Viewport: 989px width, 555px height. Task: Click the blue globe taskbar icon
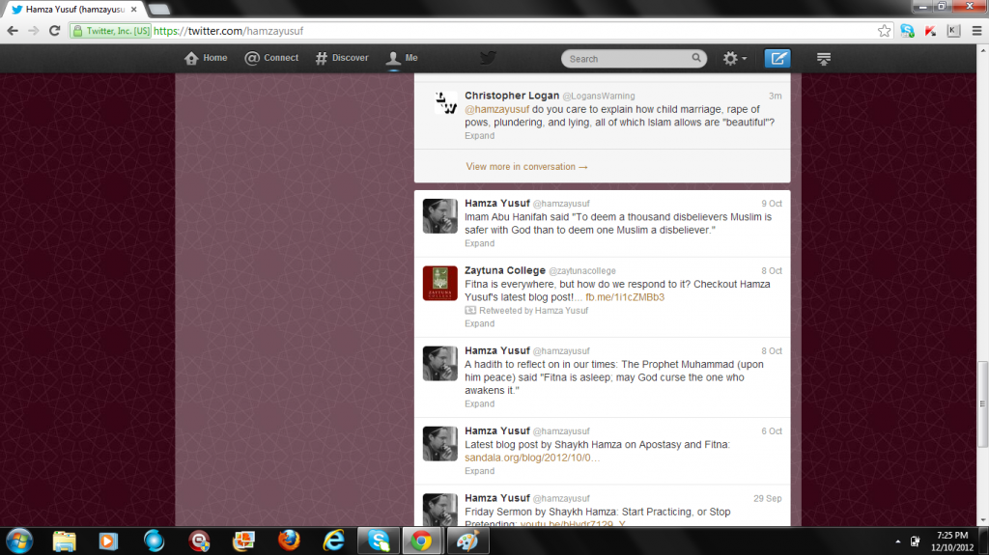(x=154, y=541)
